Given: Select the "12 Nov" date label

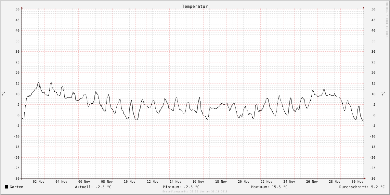Looking at the screenshot, I should point(153,182).
